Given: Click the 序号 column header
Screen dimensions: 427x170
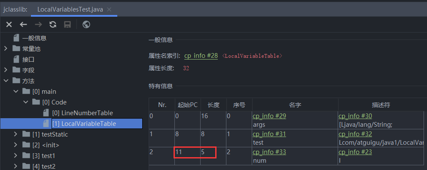Looking at the screenshot, I should 239,105.
